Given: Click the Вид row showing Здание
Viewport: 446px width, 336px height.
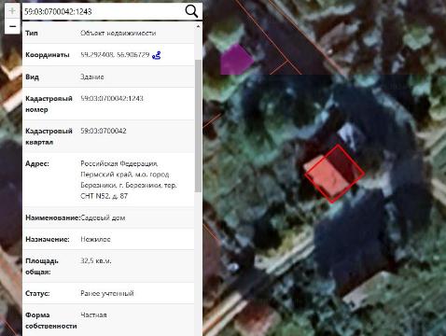Looking at the screenshot, I should click(108, 77).
